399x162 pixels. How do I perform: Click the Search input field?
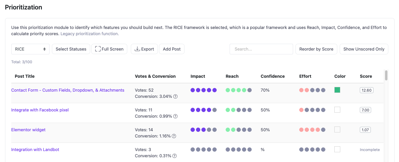(261, 49)
